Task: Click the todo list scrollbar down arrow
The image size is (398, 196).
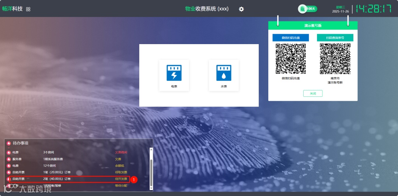Action: pos(151,188)
